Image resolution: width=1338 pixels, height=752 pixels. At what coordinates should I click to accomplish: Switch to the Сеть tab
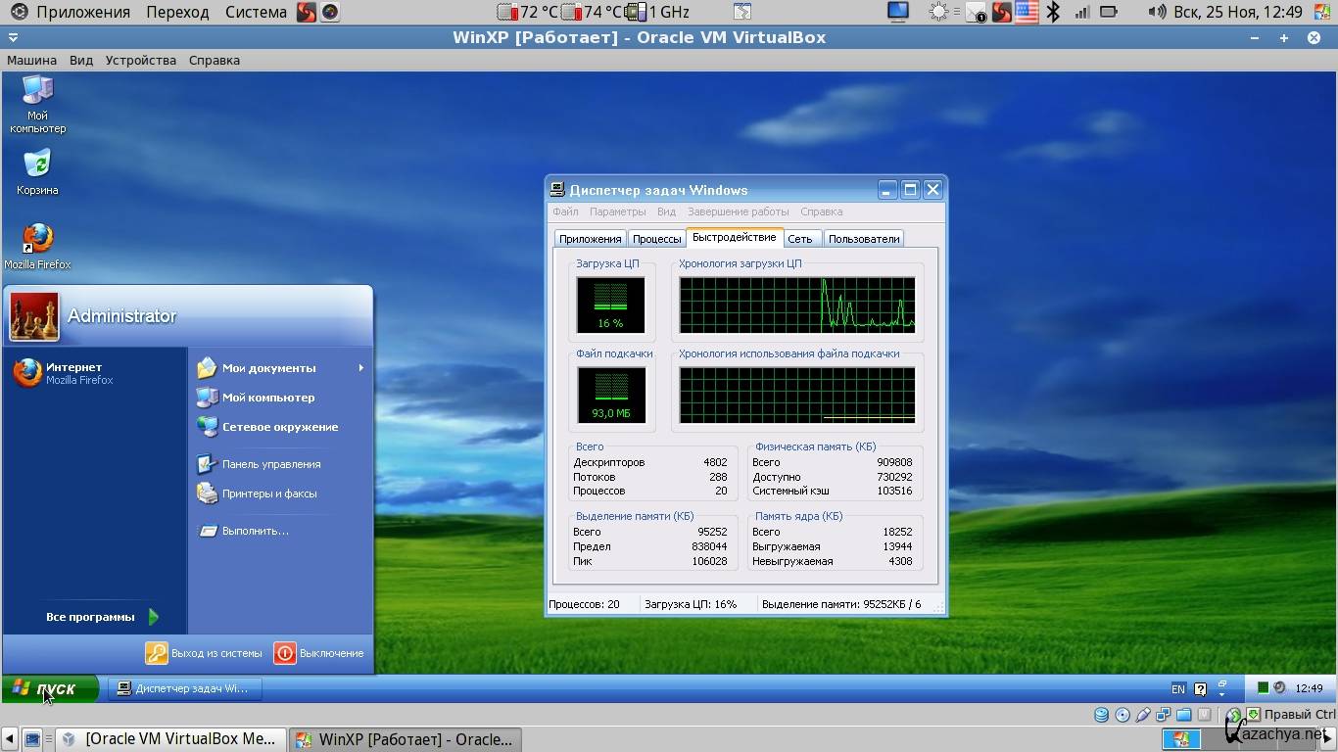coord(800,239)
